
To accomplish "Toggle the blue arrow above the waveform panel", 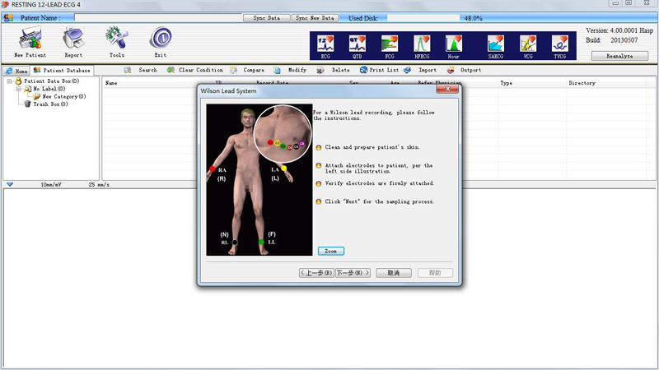I will click(10, 184).
